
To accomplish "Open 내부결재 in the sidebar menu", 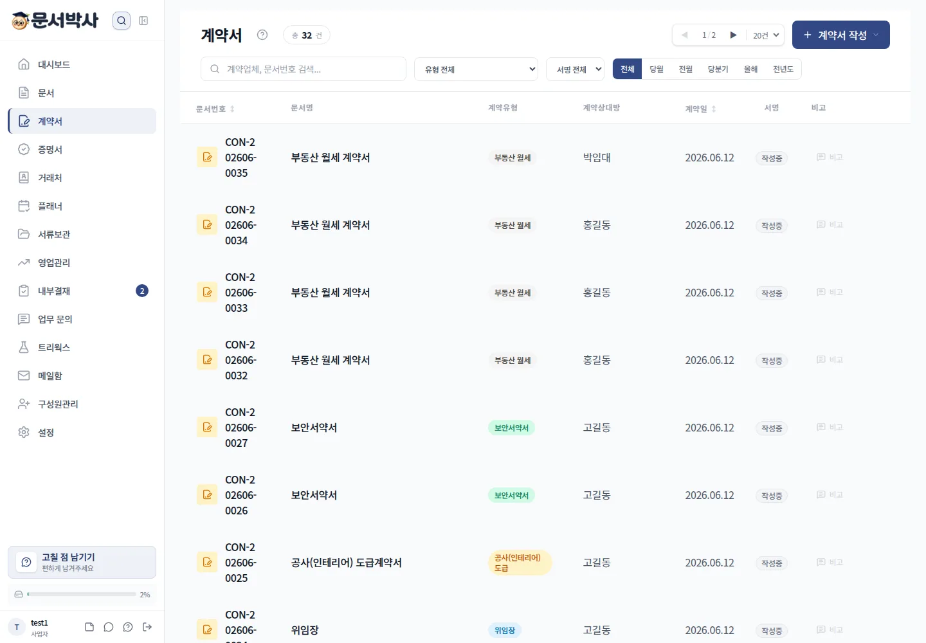I will click(x=82, y=291).
